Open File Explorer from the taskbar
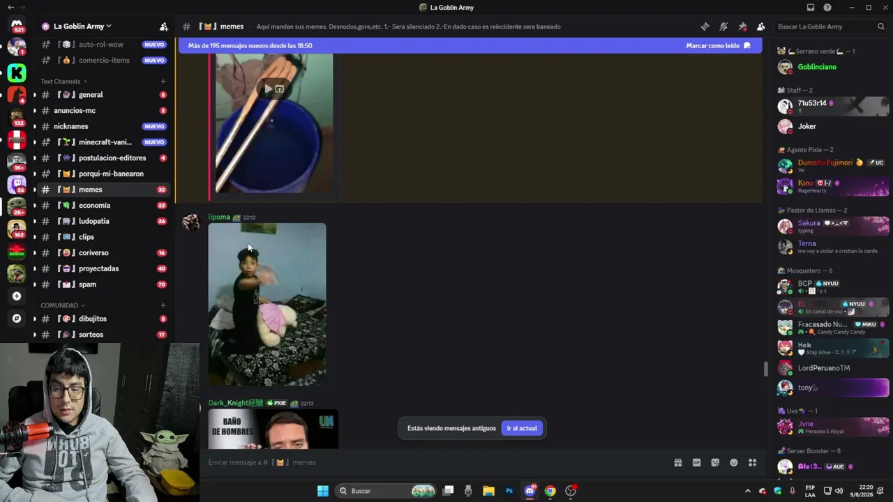The image size is (893, 502). tap(489, 491)
